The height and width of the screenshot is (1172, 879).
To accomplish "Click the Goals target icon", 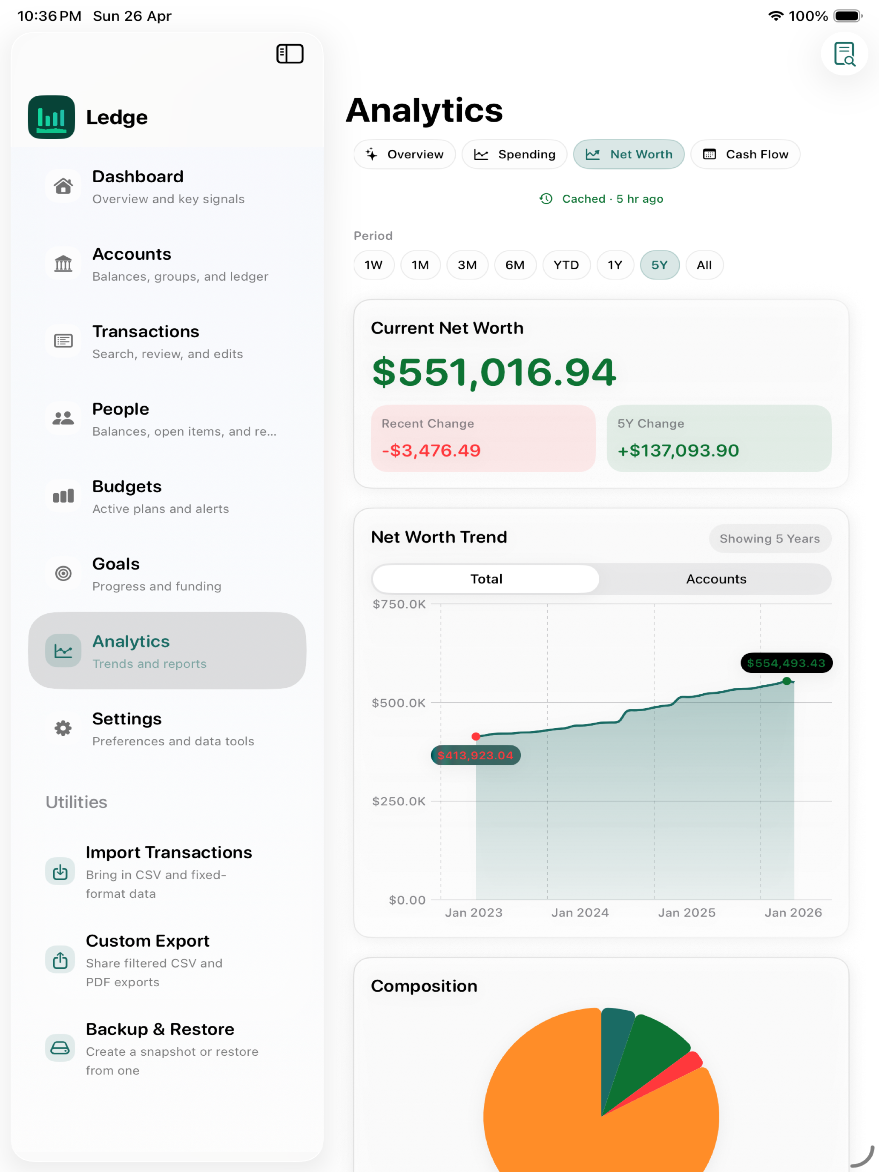I will (x=63, y=573).
